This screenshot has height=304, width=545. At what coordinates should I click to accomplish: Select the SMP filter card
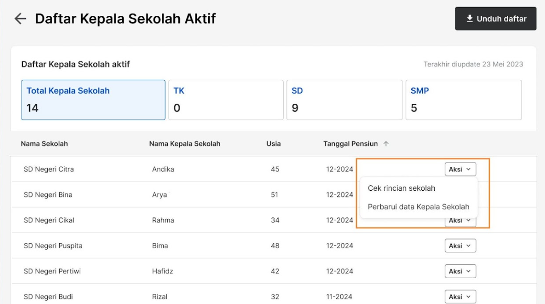(x=464, y=100)
